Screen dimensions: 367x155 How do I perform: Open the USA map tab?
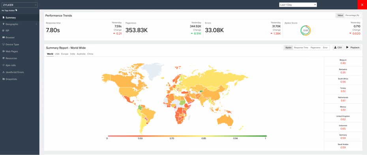(57, 54)
